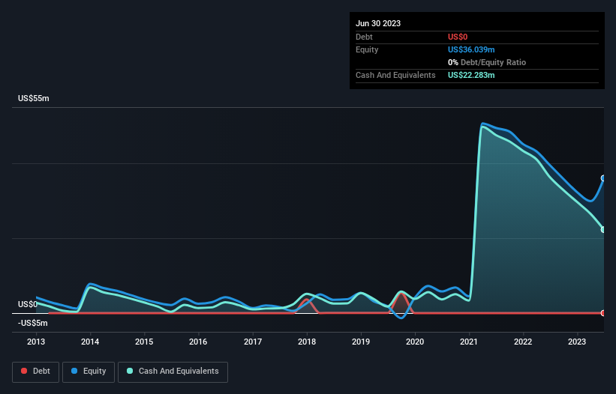Viewport: 616px width, 394px height.
Task: Click the US$22.283m cash value
Action: pyautogui.click(x=471, y=75)
